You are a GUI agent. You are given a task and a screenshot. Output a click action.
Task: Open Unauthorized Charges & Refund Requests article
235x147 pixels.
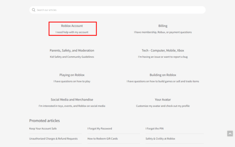(x=53, y=138)
